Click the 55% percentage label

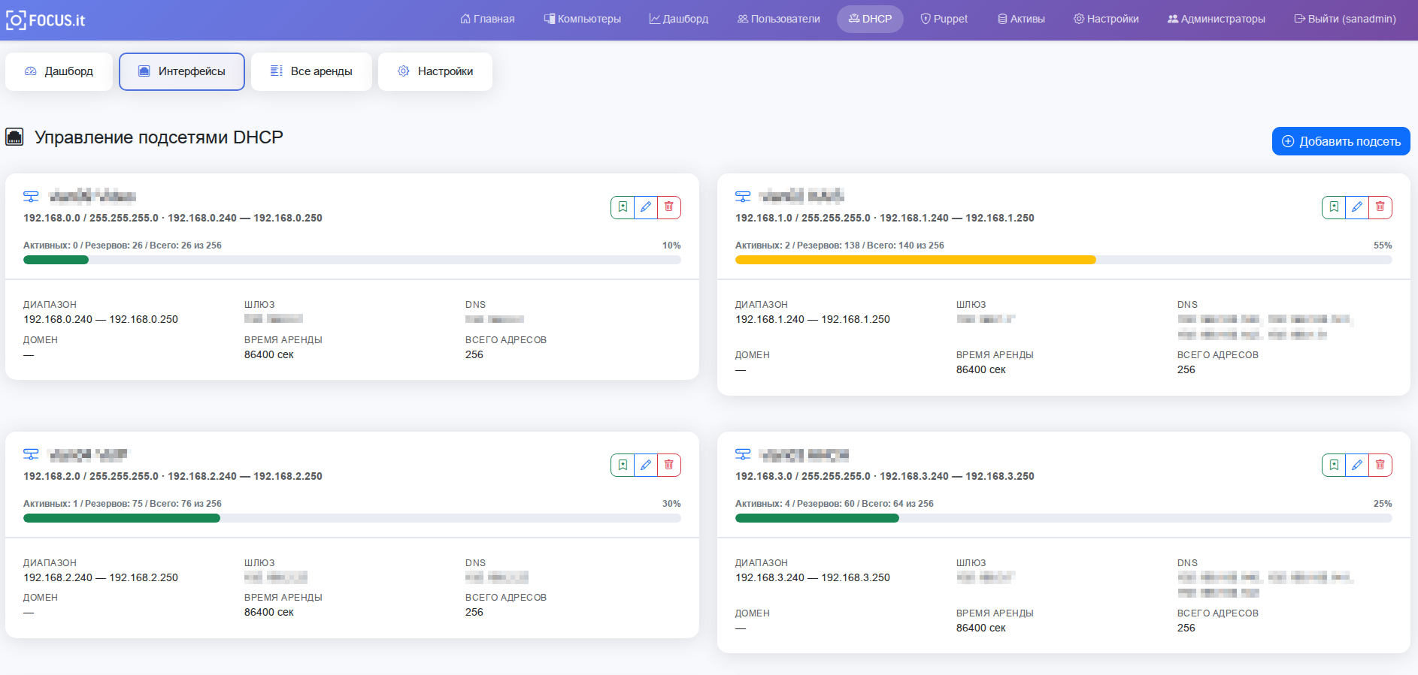[x=1383, y=246]
